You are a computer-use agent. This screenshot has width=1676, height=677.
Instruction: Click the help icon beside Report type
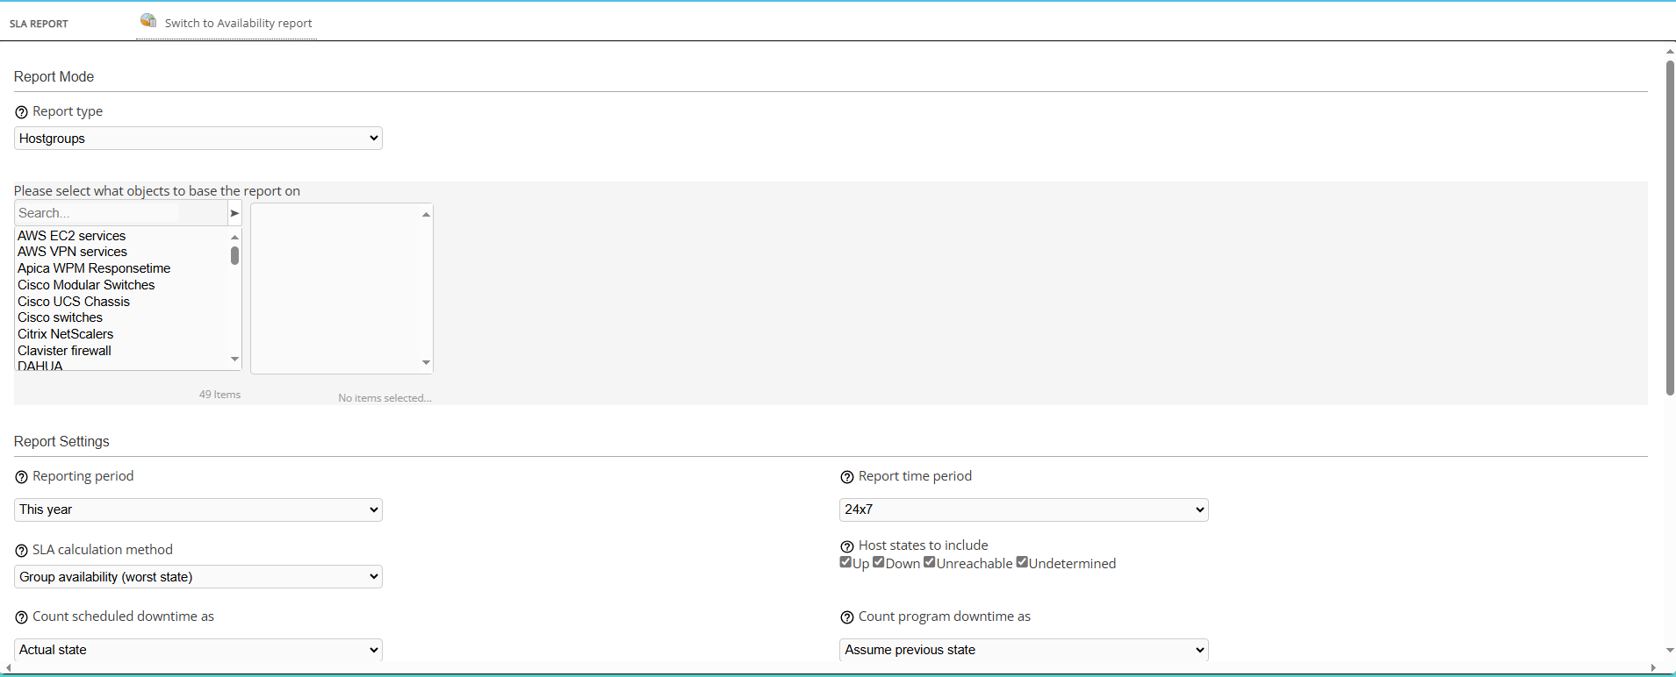click(x=21, y=112)
